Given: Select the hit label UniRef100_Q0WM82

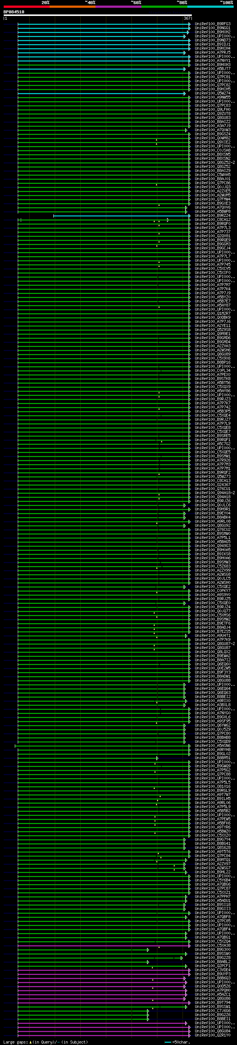Looking at the screenshot, I should [213, 138].
